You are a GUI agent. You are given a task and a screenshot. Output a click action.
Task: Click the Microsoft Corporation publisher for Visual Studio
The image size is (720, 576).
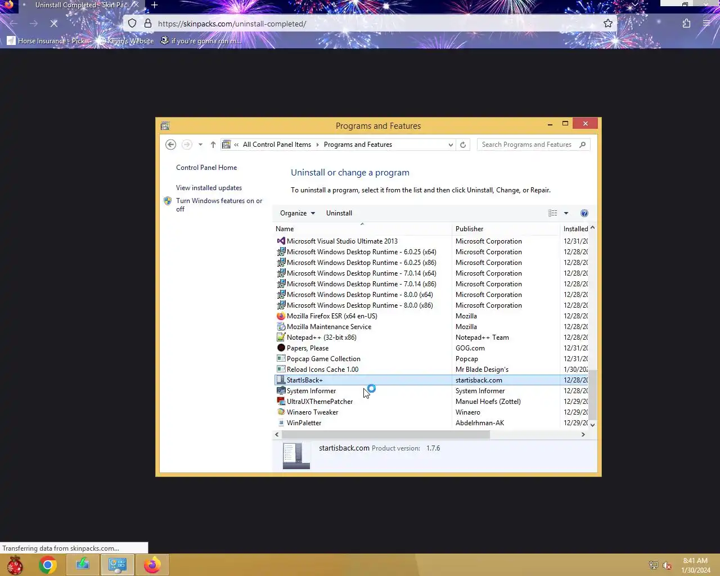pyautogui.click(x=488, y=241)
